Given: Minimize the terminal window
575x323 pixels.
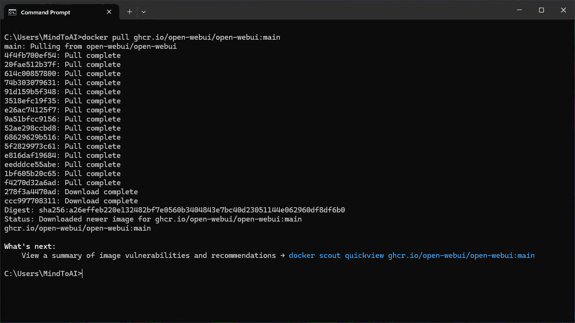Looking at the screenshot, I should tap(519, 10).
